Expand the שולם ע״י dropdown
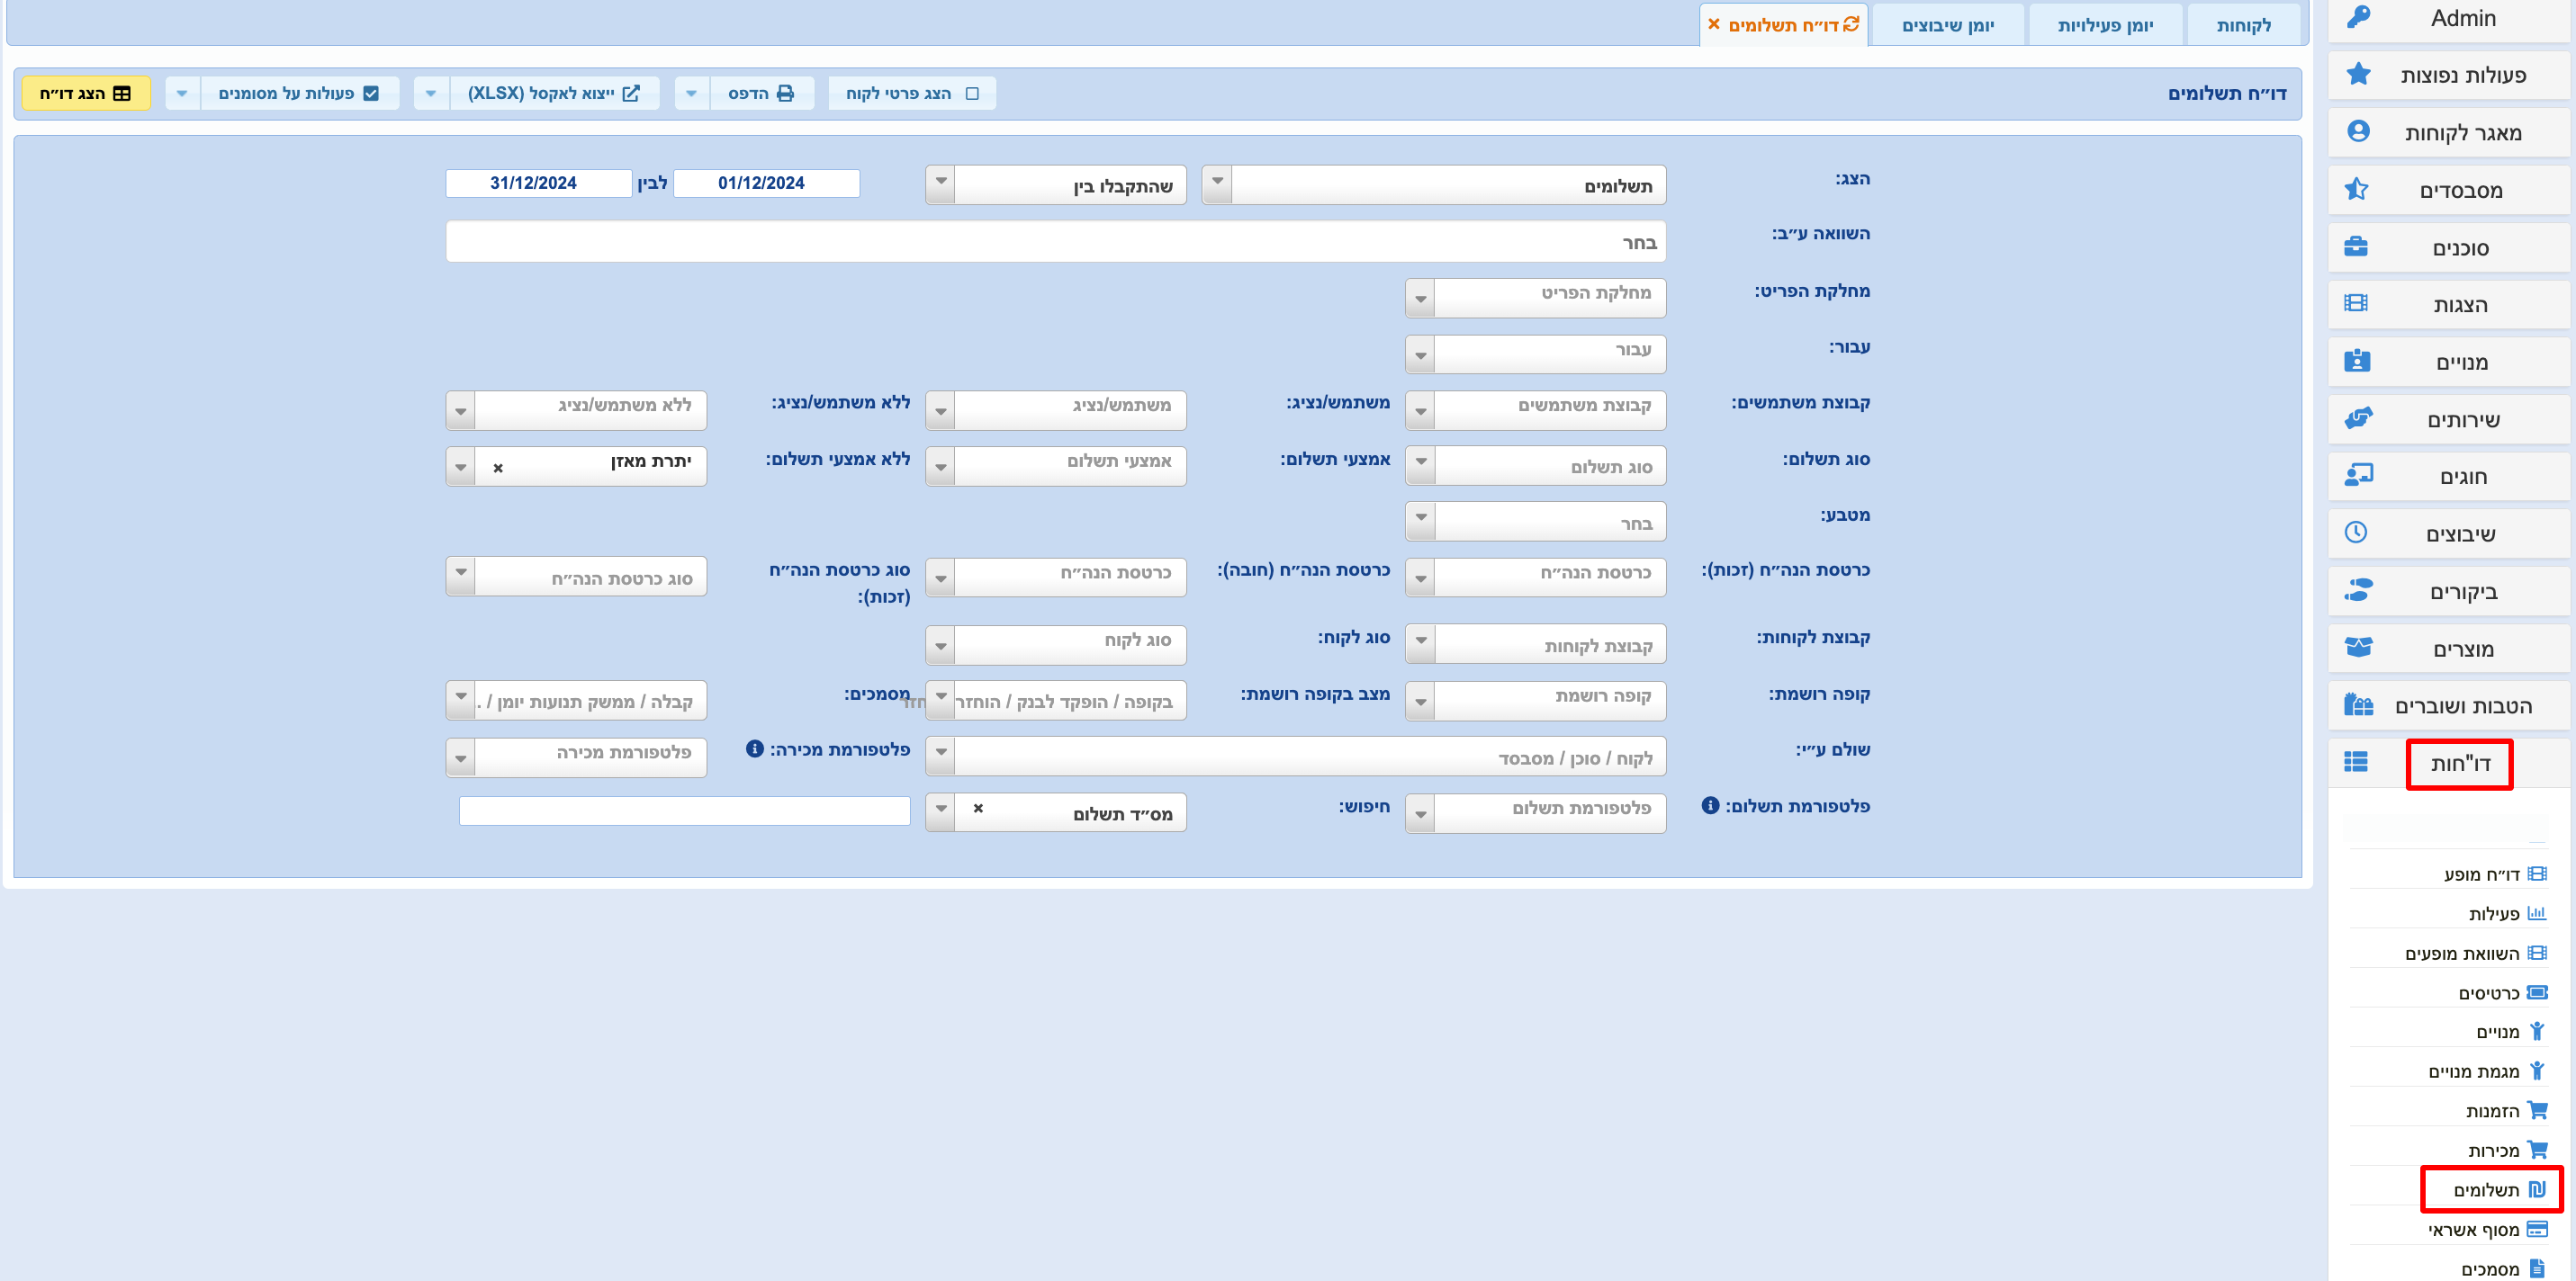This screenshot has height=1281, width=2576. (x=940, y=755)
